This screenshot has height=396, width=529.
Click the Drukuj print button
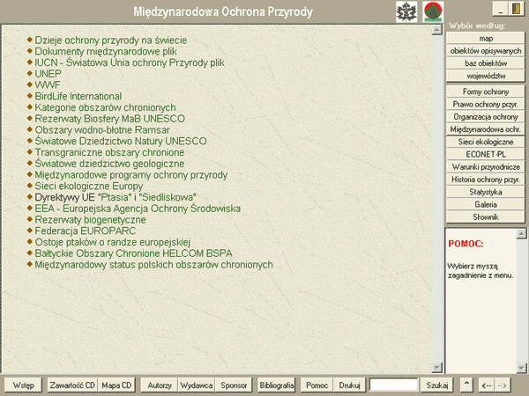click(350, 385)
